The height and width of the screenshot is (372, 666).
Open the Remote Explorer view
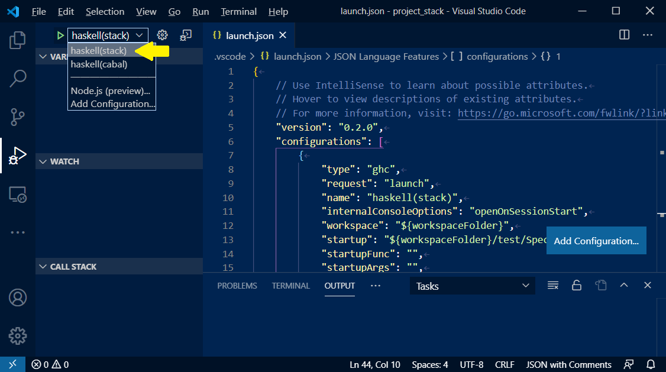(x=17, y=195)
